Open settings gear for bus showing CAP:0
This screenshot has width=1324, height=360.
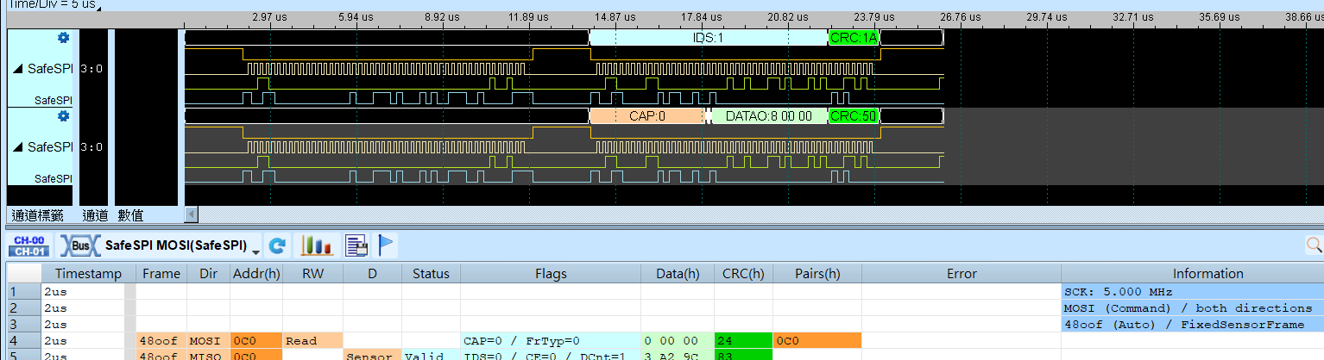63,115
